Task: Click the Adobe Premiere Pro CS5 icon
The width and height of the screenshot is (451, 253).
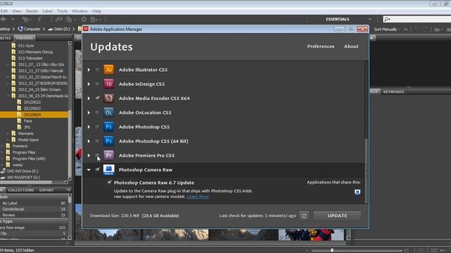Action: (x=109, y=155)
